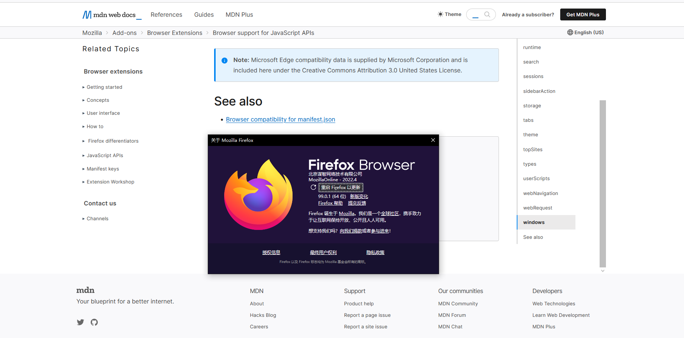Open Report a page issue link
This screenshot has width=684, height=338.
coord(367,315)
